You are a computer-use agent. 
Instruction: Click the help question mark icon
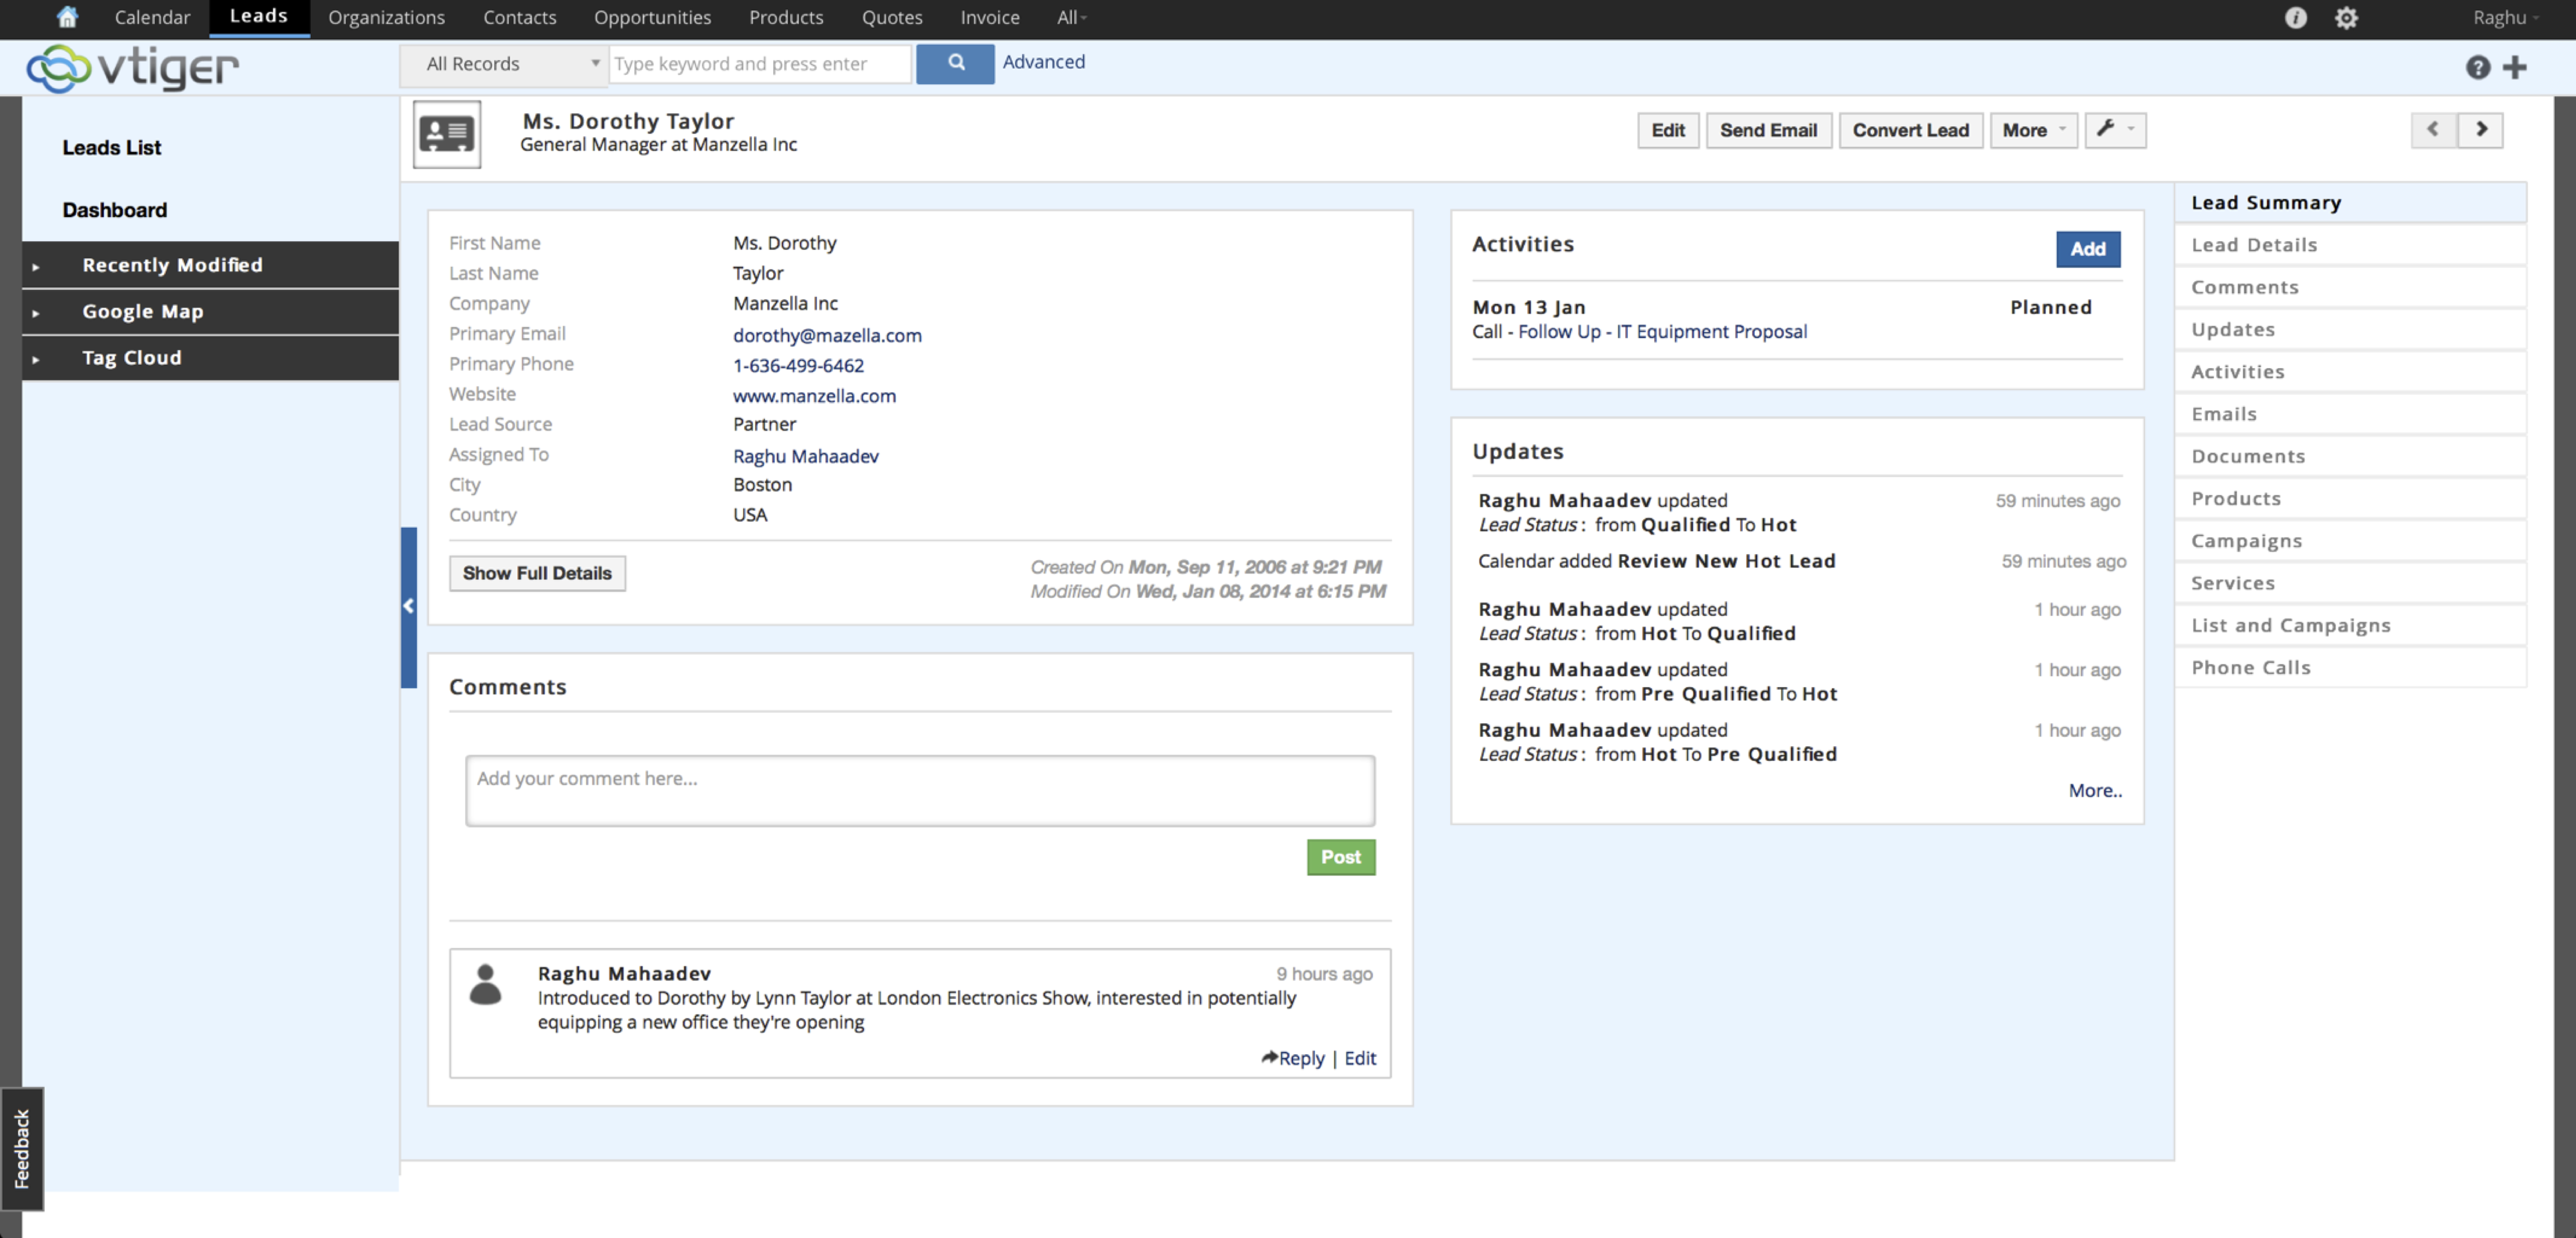2477,67
